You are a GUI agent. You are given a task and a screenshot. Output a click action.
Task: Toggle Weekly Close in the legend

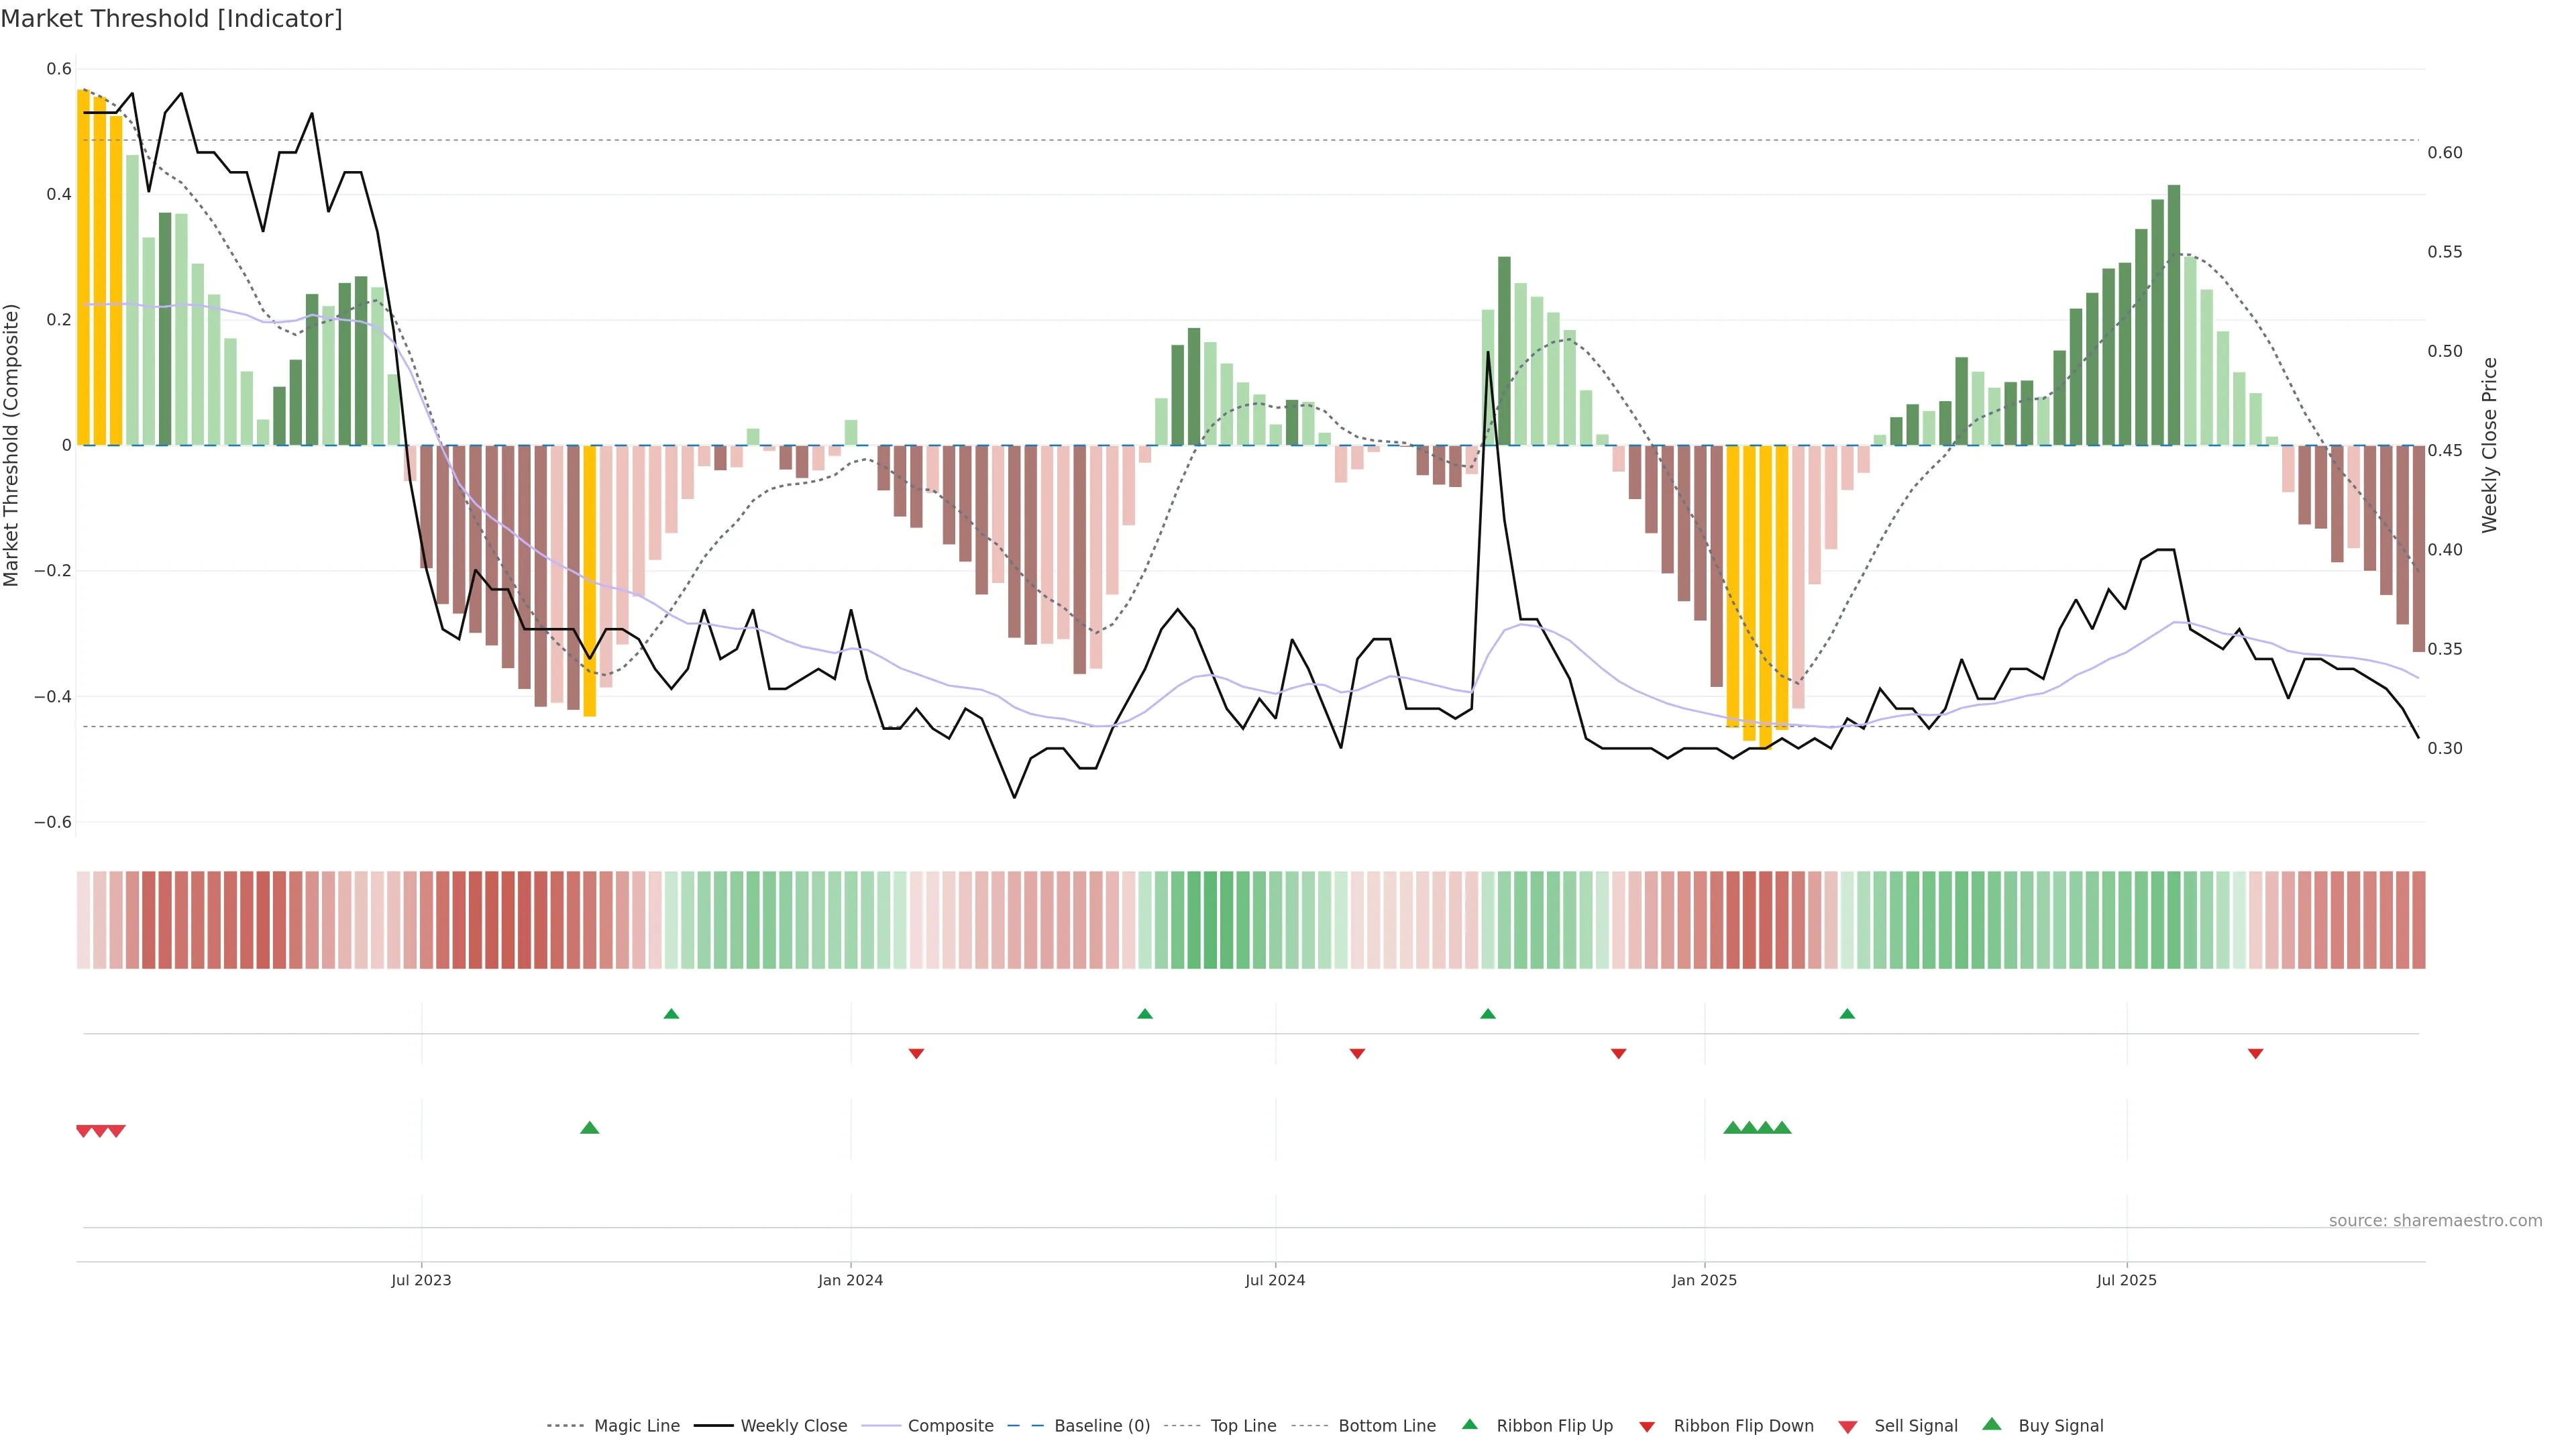793,1426
